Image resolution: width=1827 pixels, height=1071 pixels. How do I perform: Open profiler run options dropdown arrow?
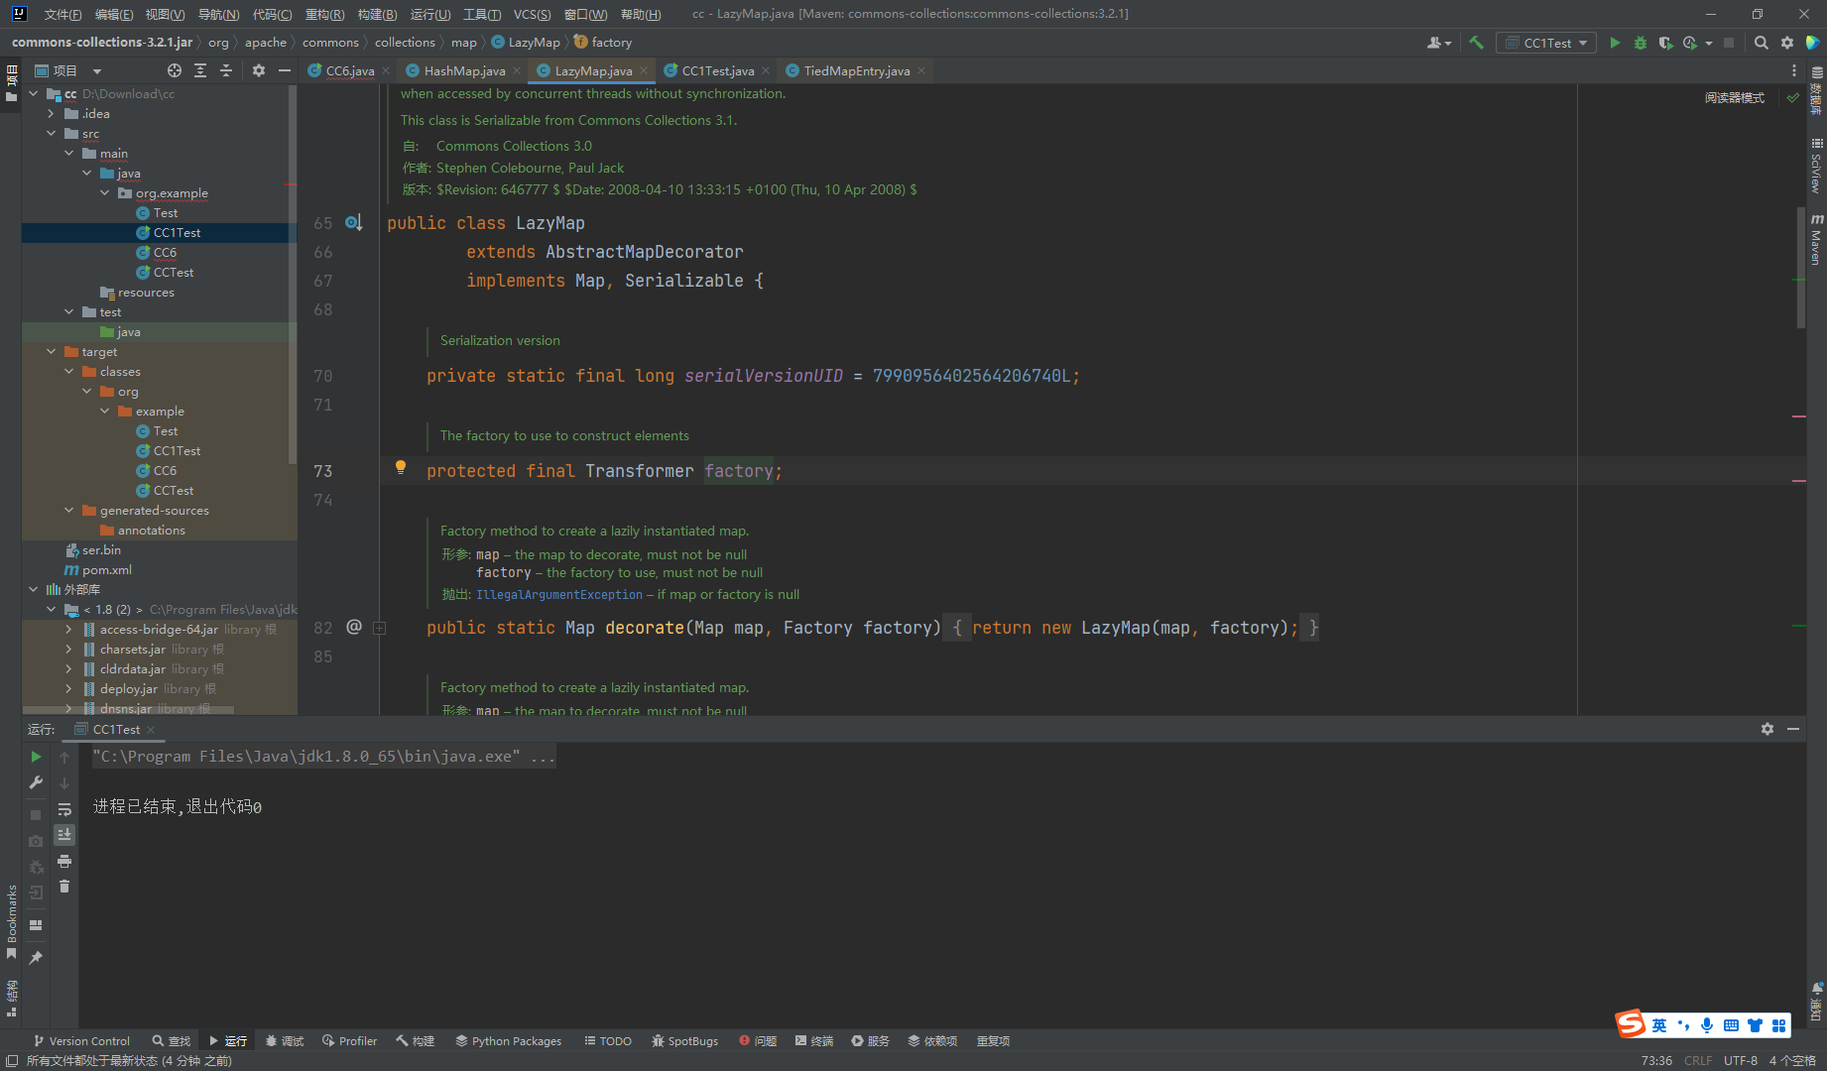(1709, 43)
